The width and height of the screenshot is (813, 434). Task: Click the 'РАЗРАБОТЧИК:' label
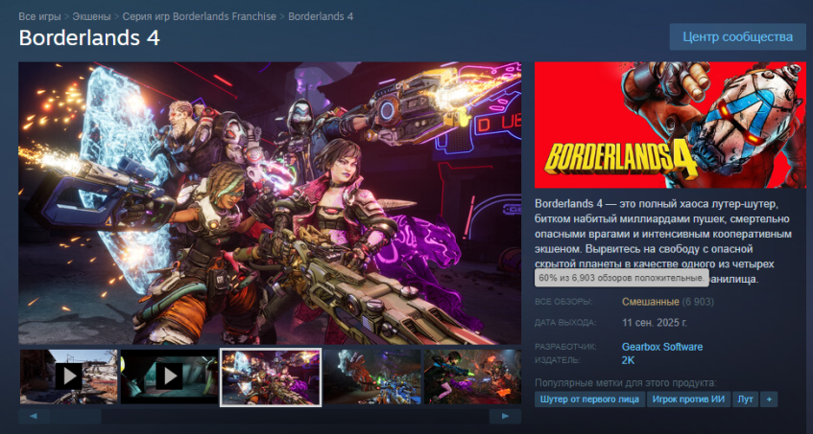(x=565, y=347)
